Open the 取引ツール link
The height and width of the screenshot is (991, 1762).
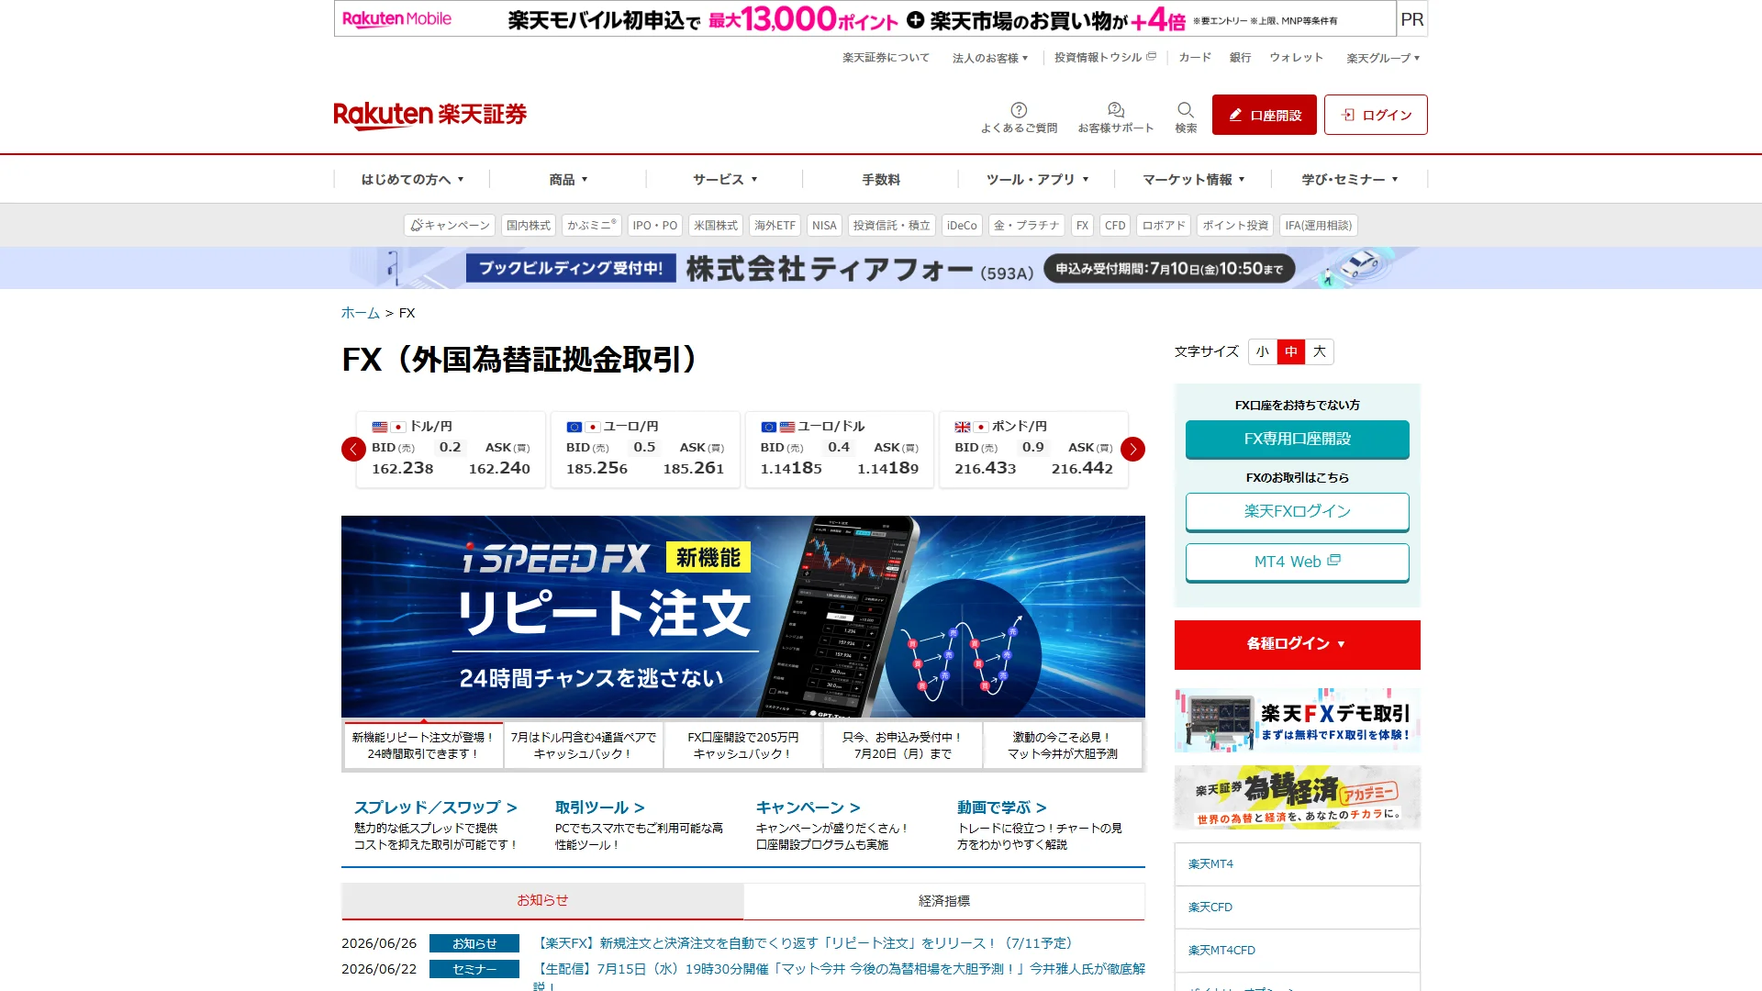pos(600,807)
